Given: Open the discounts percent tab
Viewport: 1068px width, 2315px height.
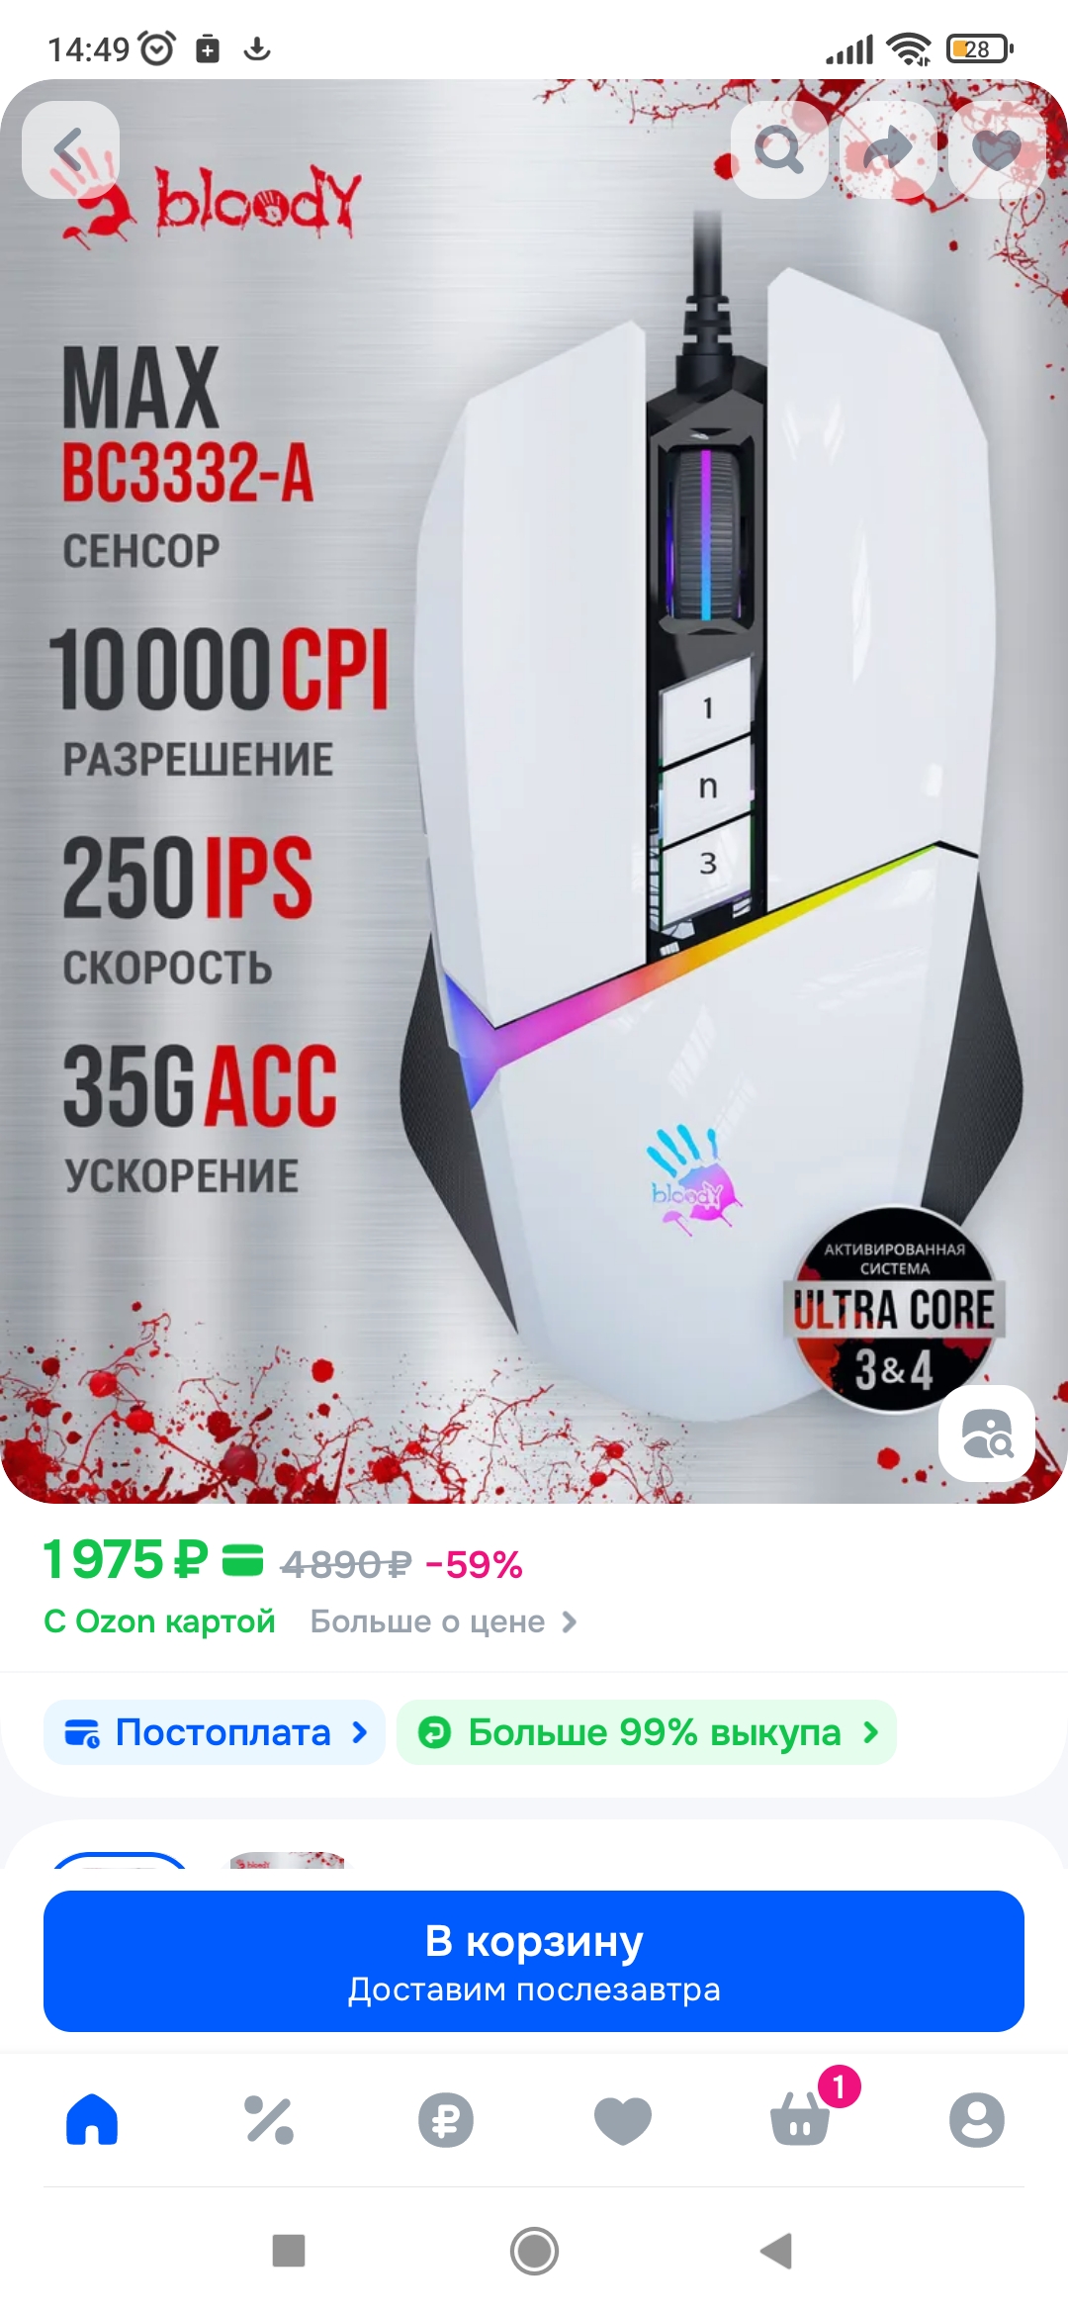Looking at the screenshot, I should pos(269,2120).
